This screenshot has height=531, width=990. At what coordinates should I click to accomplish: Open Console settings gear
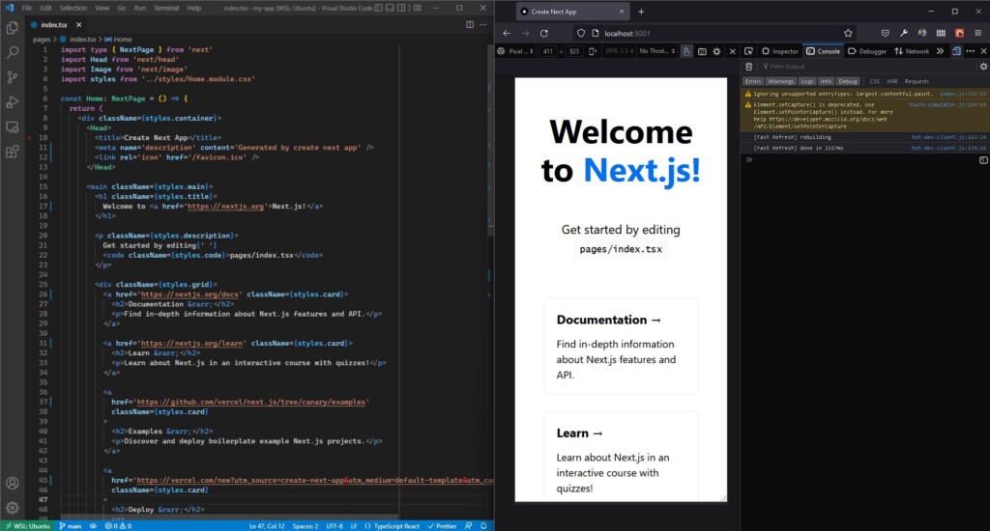983,67
